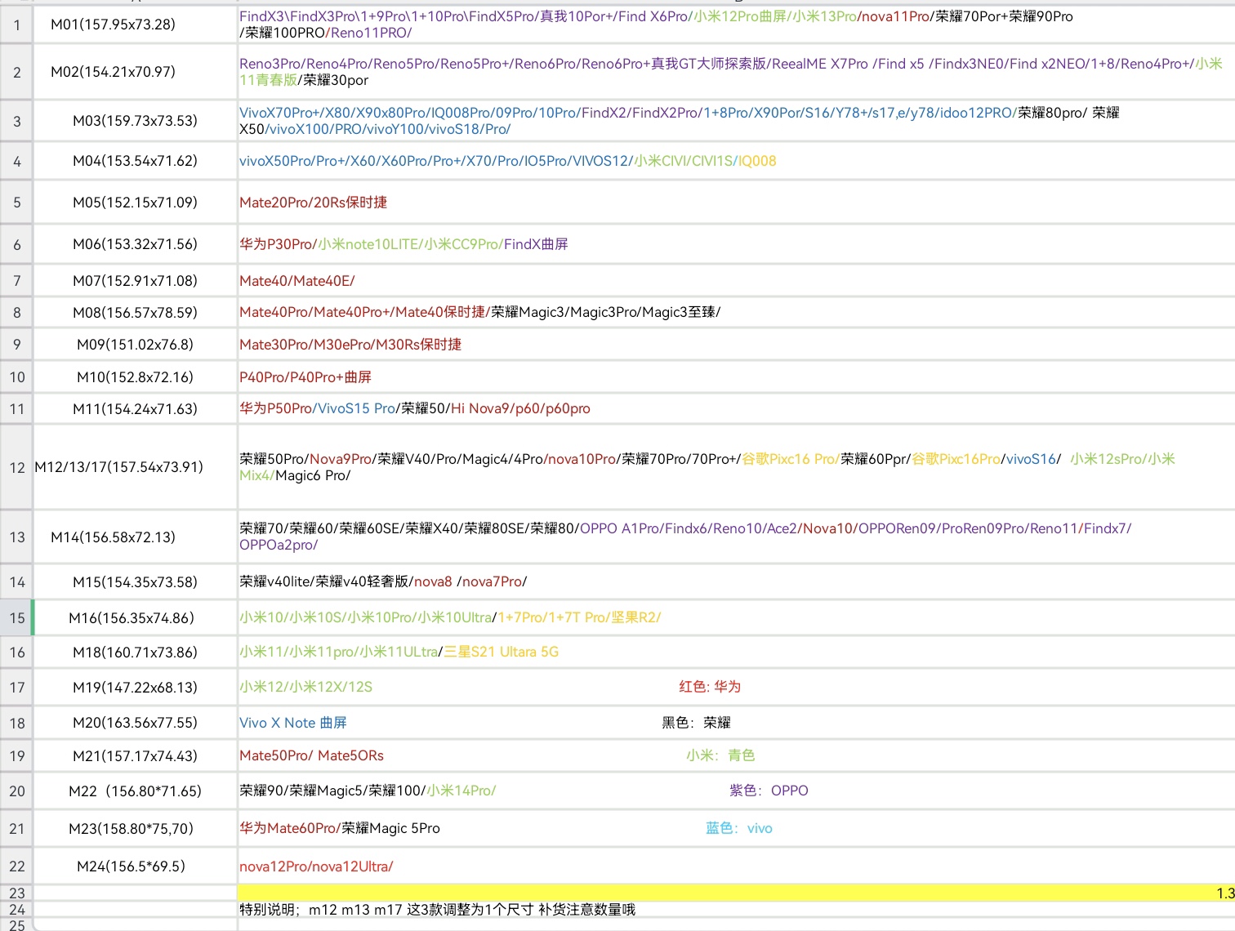The width and height of the screenshot is (1235, 931).
Task: Click cell M12/13/17(157.54x73.91)
Action: pyautogui.click(x=135, y=467)
